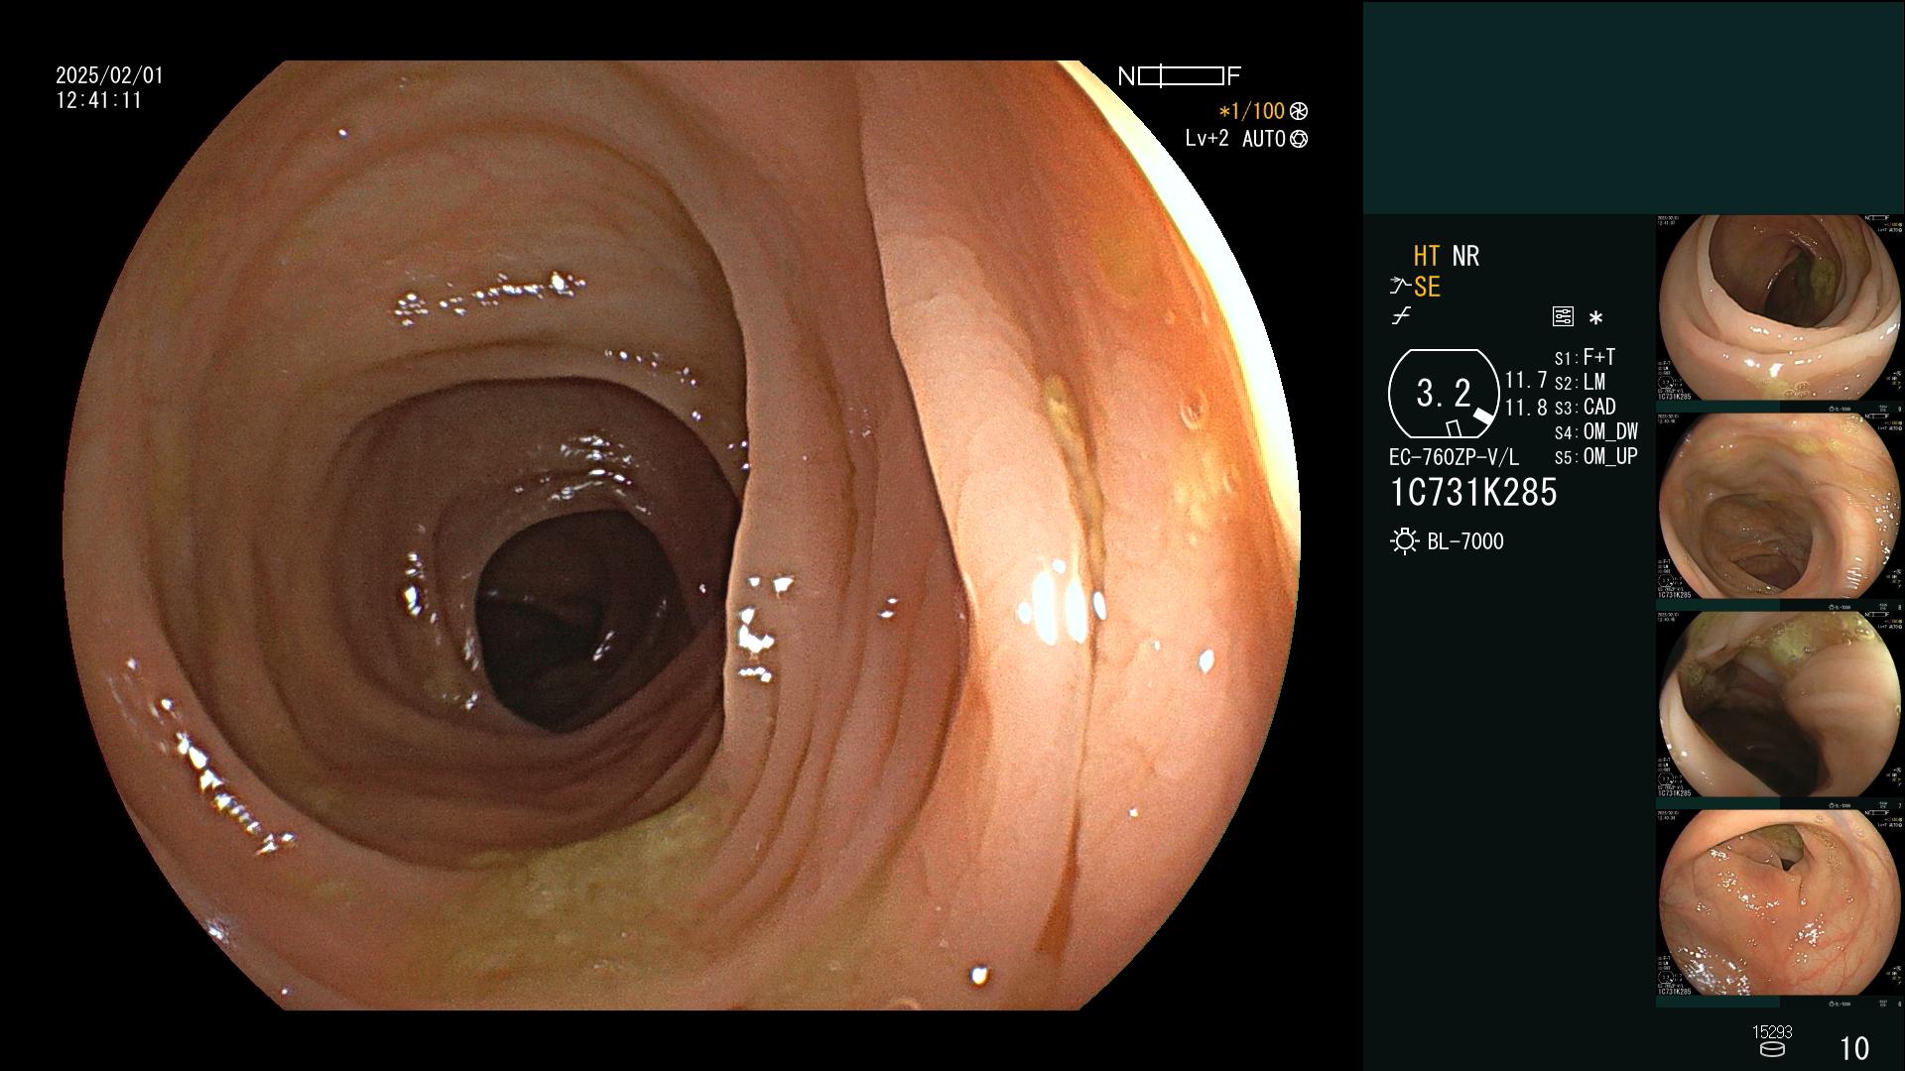
Task: Click the recording disk icon
Action: [x=1772, y=1049]
